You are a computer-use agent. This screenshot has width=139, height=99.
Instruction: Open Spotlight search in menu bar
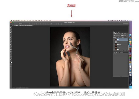pyautogui.click(x=128, y=21)
